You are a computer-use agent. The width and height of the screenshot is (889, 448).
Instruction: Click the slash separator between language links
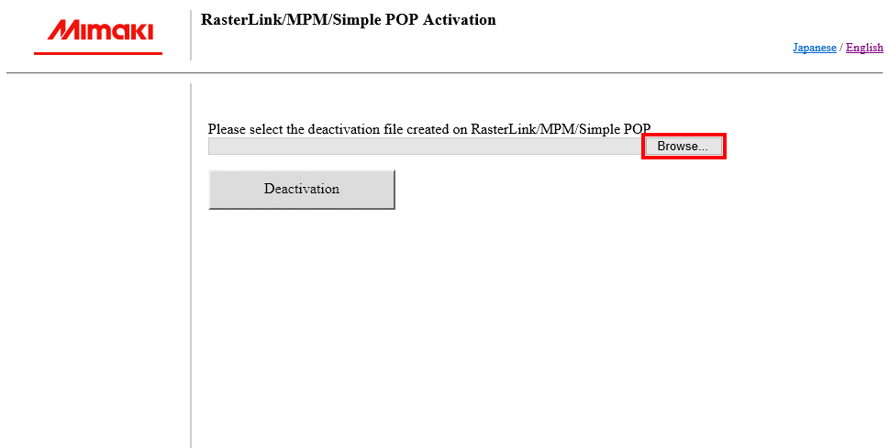coord(841,48)
